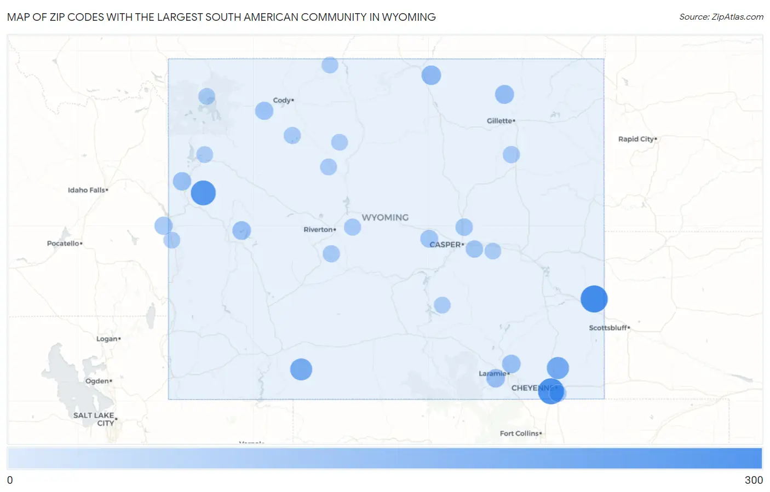Click the legend maximum value 300
Screen dimensions: 770x492
(x=754, y=480)
